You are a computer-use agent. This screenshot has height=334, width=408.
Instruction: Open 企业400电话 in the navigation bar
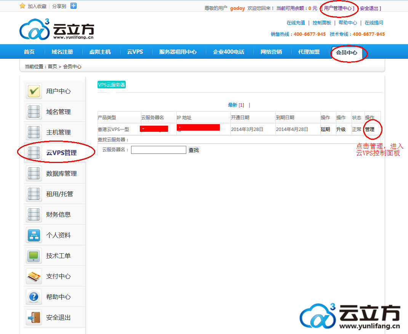[x=229, y=52]
